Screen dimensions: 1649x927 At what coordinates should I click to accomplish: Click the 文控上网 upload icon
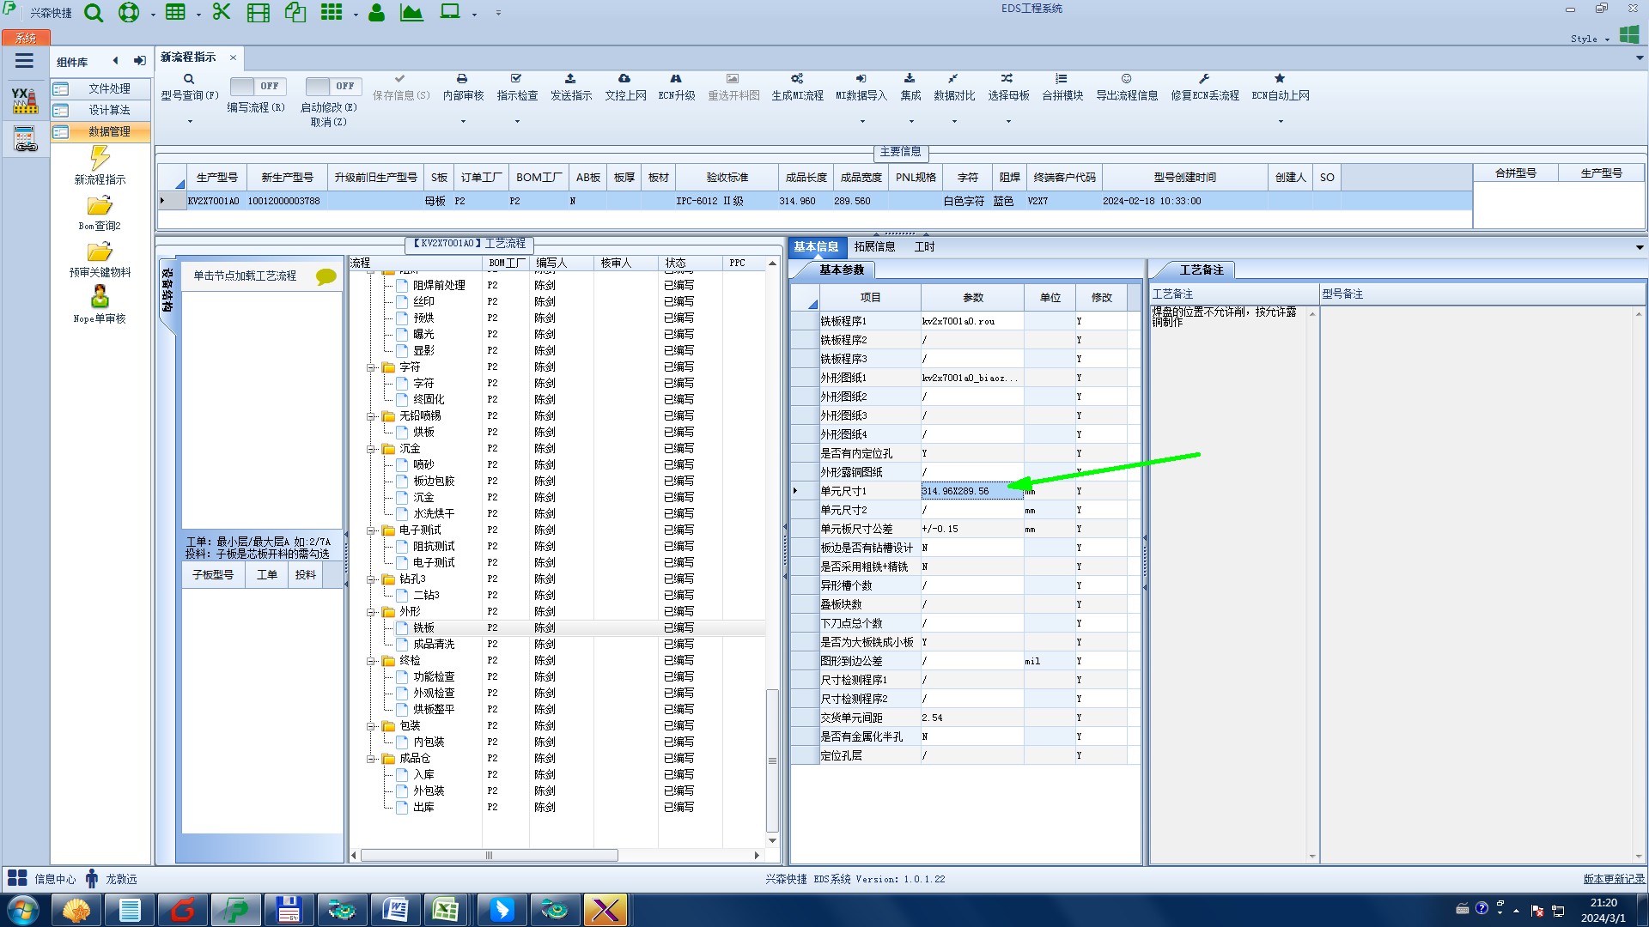click(624, 79)
